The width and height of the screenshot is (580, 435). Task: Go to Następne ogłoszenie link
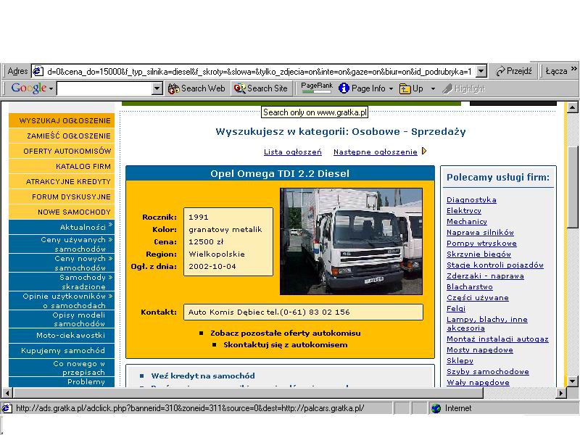[x=375, y=152]
